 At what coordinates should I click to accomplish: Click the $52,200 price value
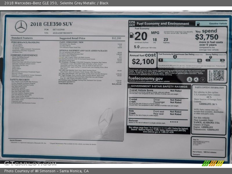click(117, 38)
